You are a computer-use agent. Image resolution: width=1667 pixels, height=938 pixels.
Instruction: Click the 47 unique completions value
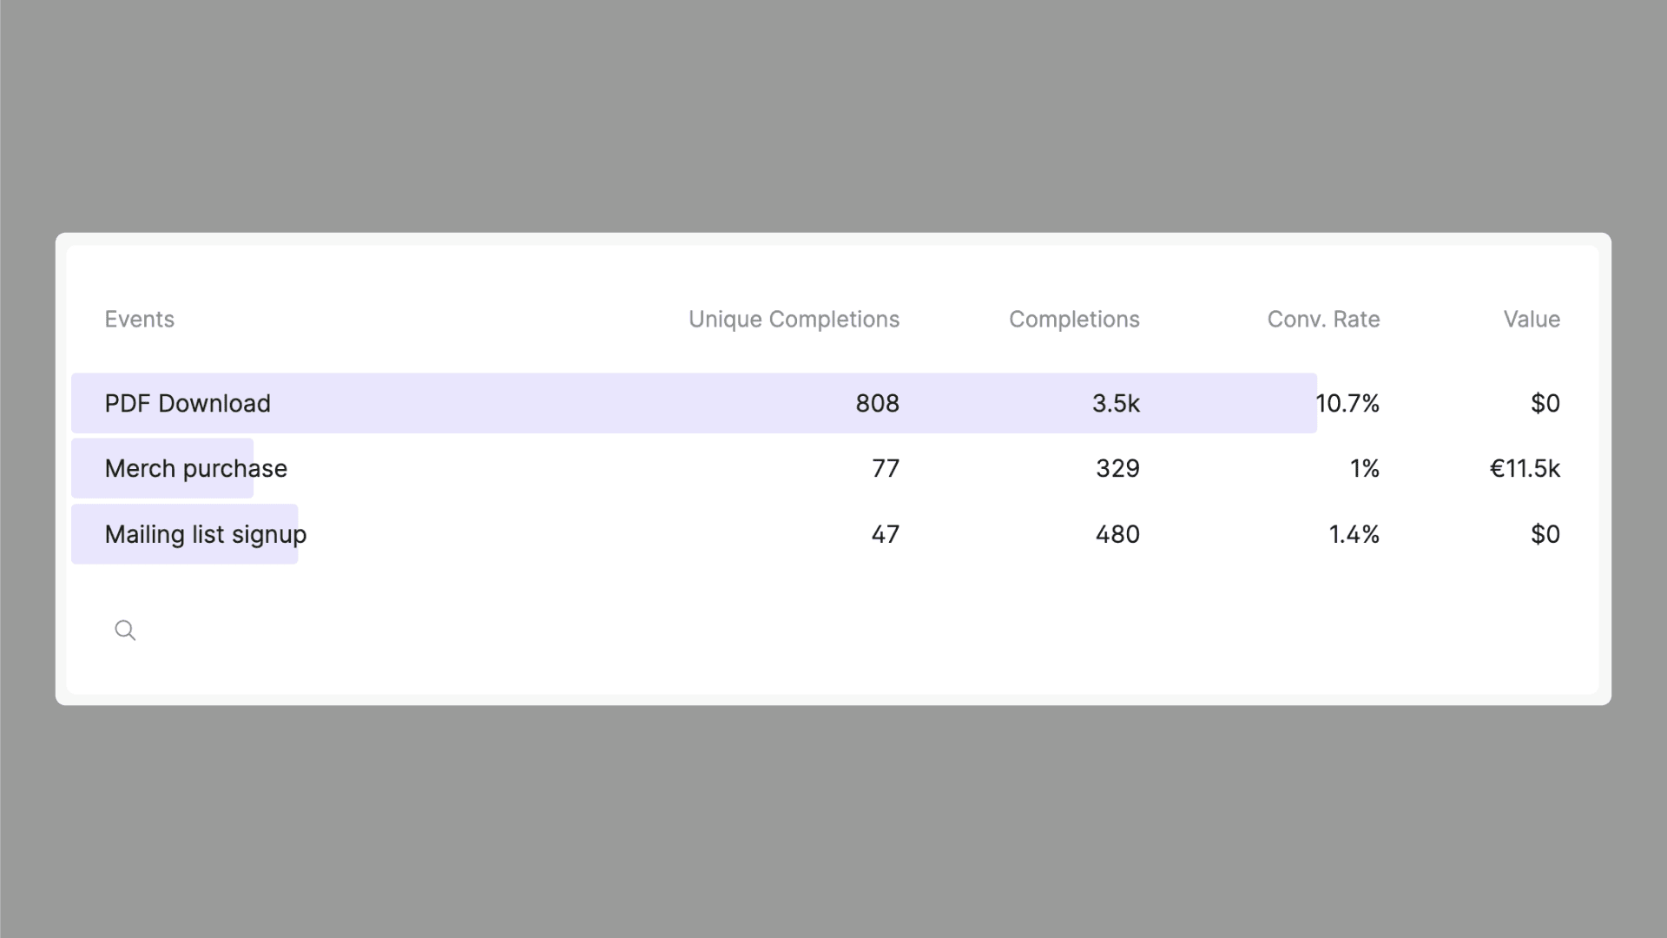[886, 534]
